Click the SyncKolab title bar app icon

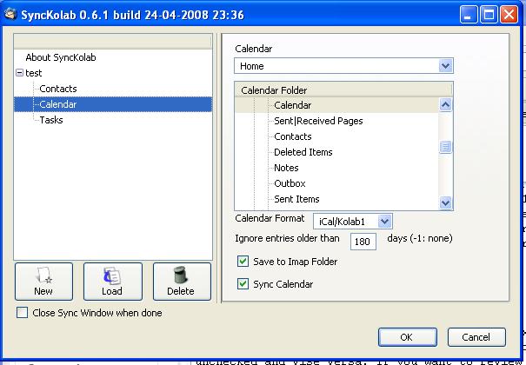pos(10,15)
